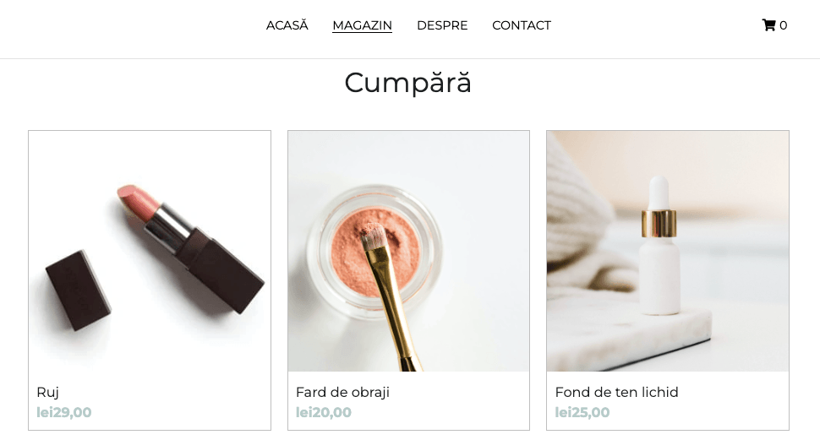Click the lei25,00 price label
Image resolution: width=820 pixels, height=440 pixels.
click(582, 412)
